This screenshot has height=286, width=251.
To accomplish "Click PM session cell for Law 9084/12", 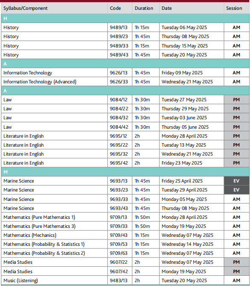I will tap(236, 100).
